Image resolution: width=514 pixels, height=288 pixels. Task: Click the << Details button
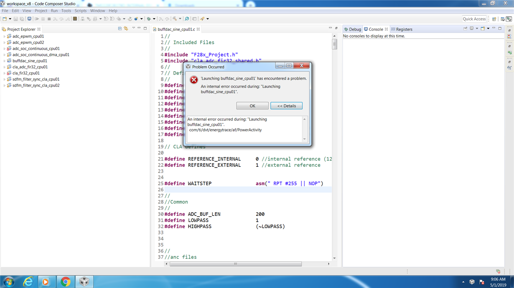point(286,106)
